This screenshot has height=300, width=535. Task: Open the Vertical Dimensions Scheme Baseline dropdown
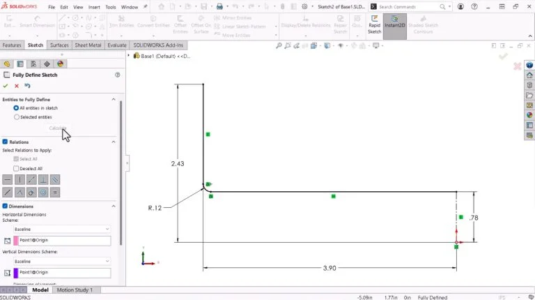[x=61, y=261]
